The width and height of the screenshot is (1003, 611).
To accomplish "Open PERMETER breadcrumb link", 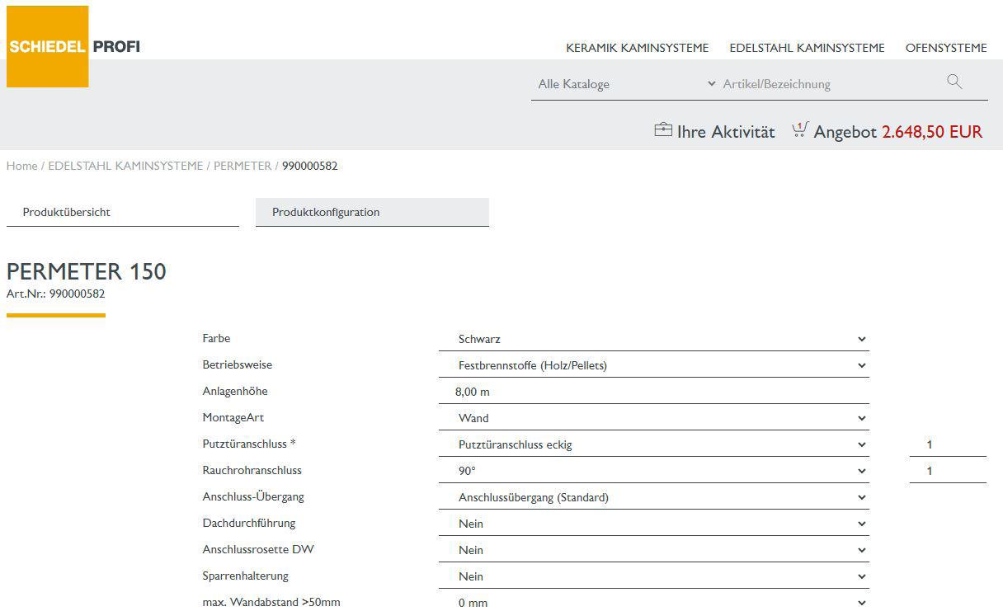I will 243,166.
